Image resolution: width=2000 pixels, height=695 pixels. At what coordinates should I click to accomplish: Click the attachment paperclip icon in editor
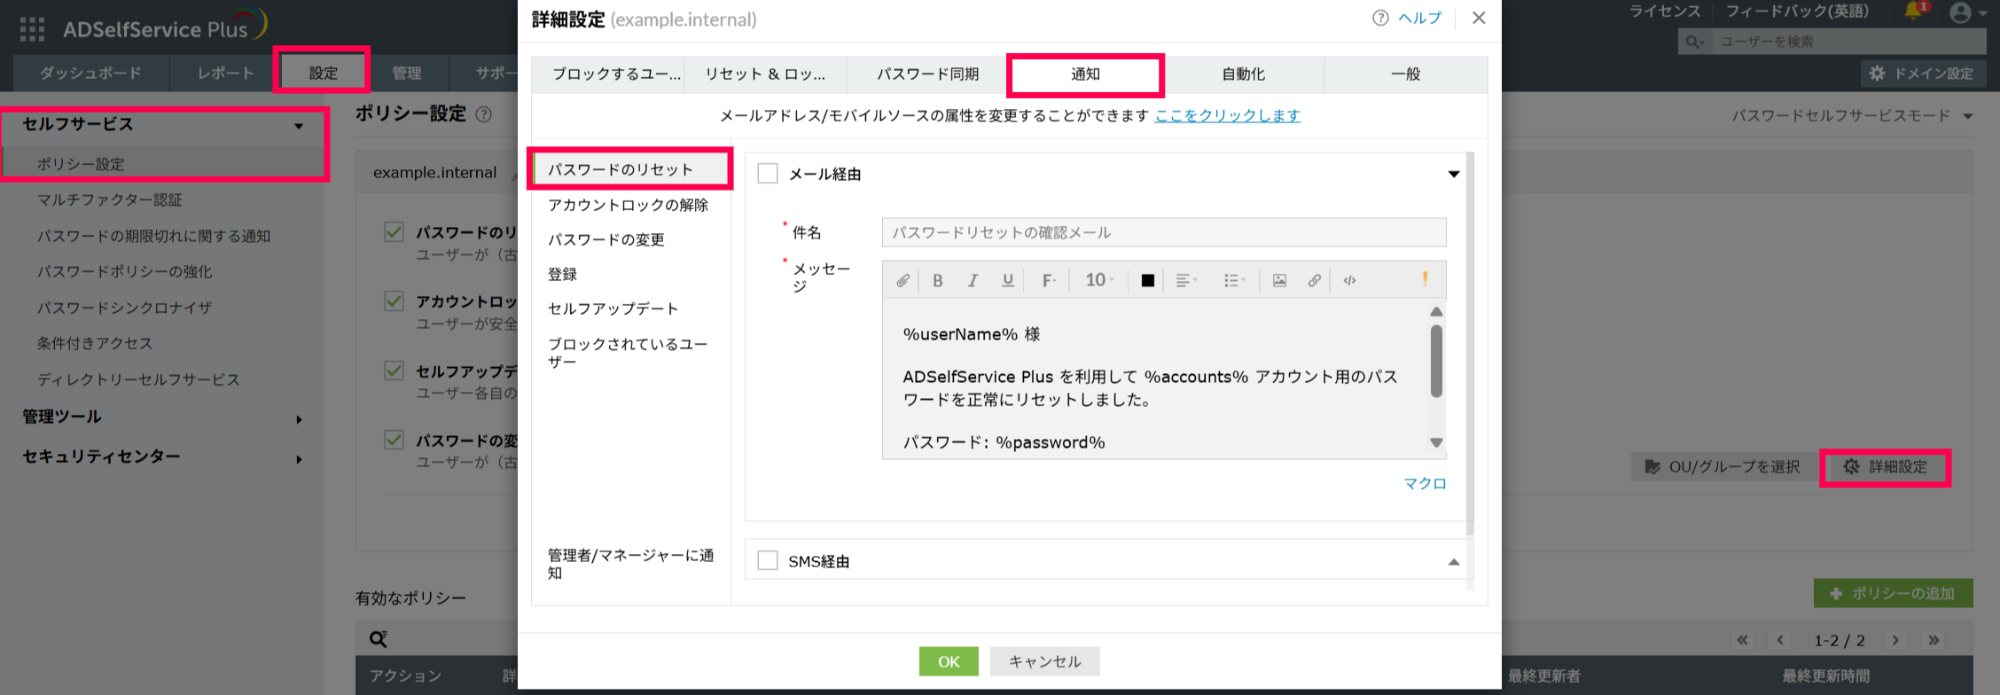click(902, 281)
